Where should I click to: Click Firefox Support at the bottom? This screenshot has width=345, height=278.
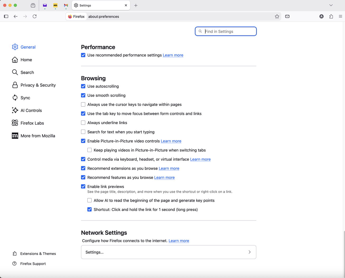coord(33,263)
